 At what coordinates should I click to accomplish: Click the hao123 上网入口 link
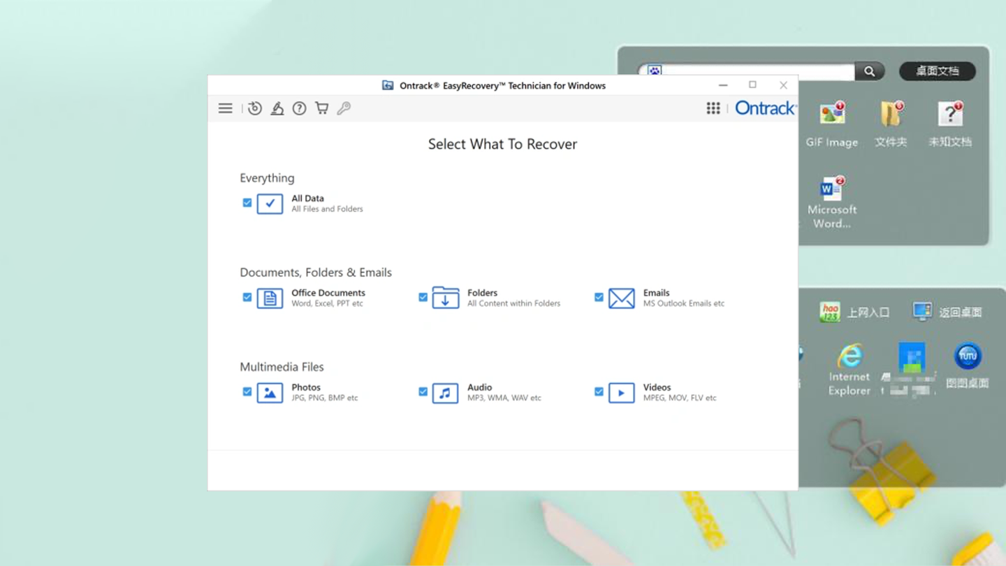click(854, 312)
